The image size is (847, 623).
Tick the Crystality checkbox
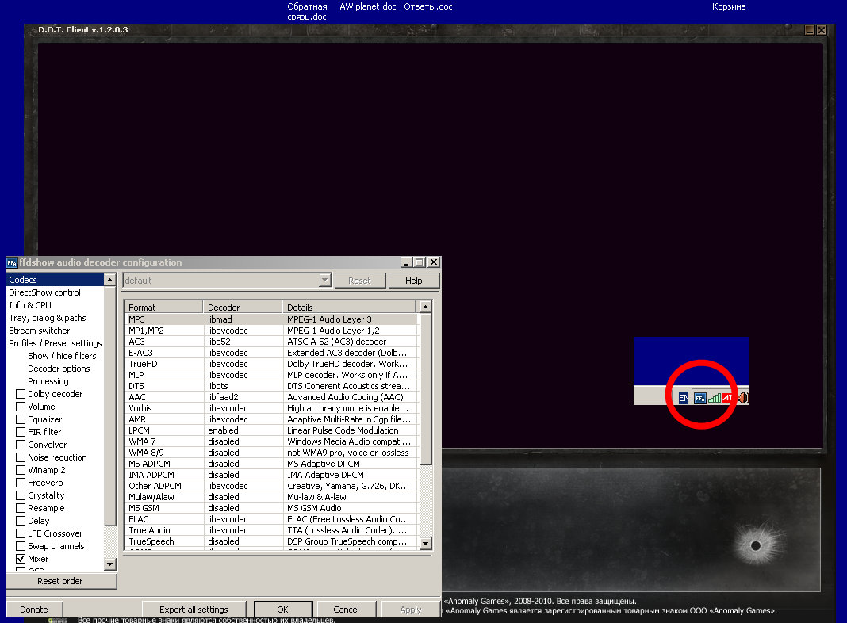click(x=21, y=495)
